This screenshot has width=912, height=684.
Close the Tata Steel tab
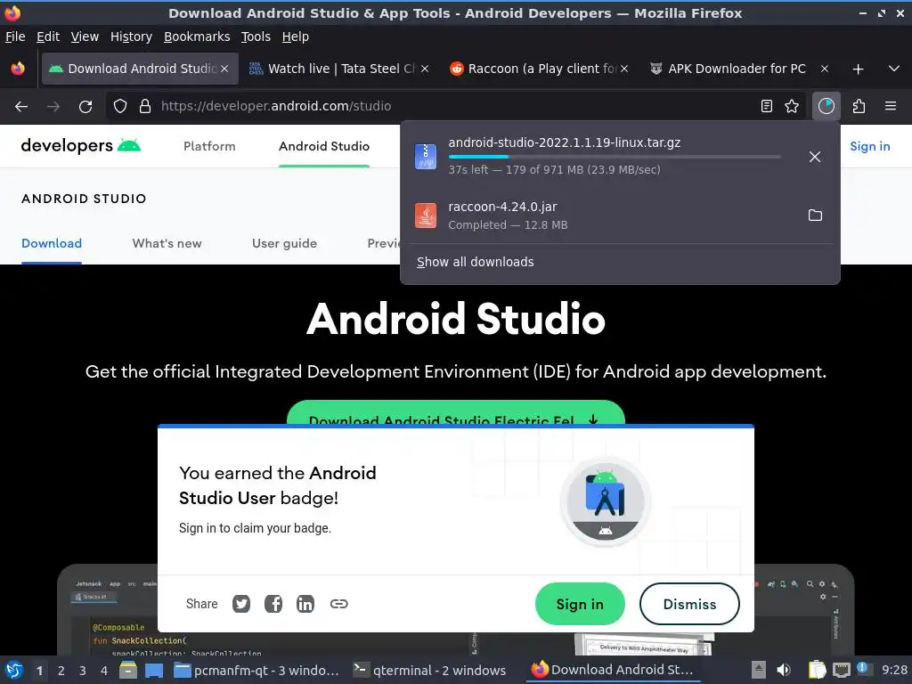[x=425, y=69]
